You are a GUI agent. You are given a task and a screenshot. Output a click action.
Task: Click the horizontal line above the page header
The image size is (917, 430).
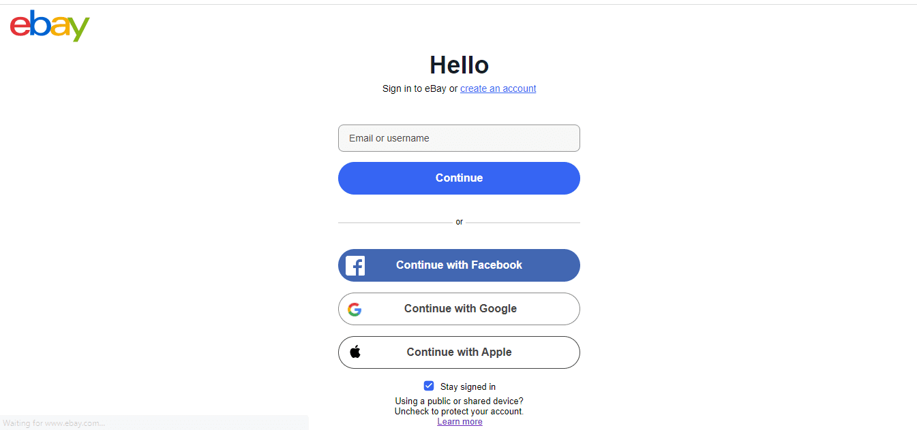(458, 4)
